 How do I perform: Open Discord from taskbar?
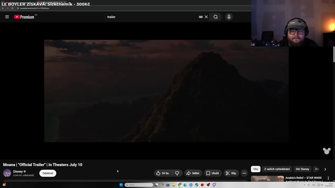(x=214, y=185)
